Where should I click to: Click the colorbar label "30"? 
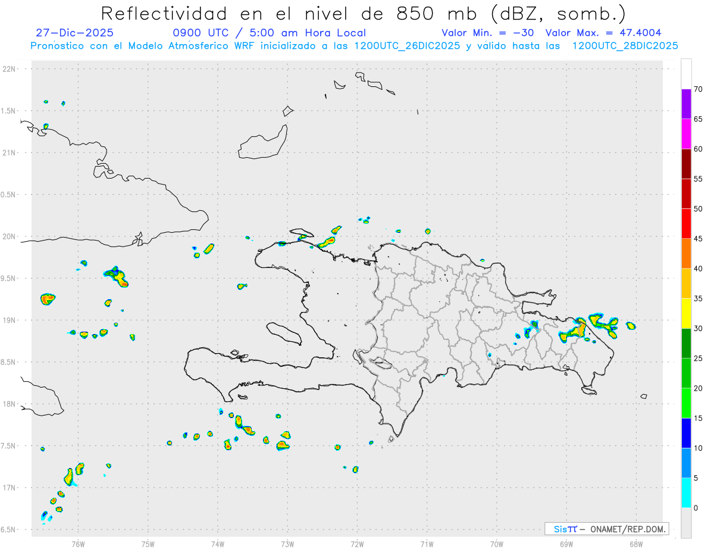[x=699, y=329]
